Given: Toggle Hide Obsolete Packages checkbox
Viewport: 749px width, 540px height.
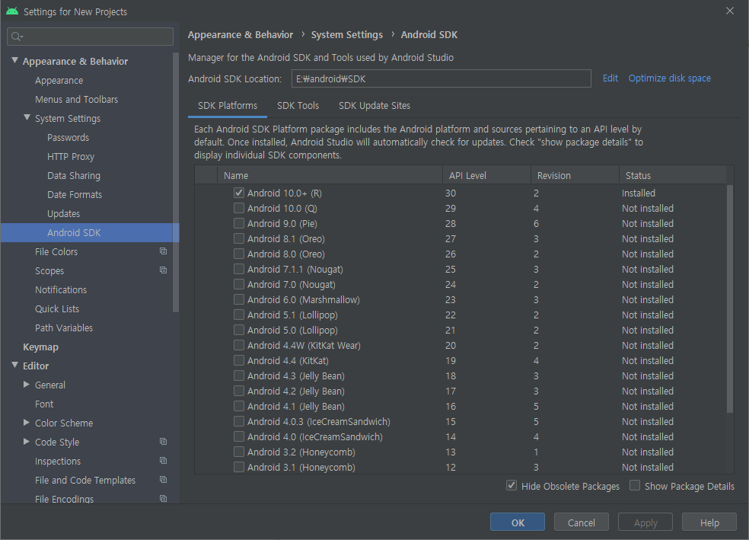Looking at the screenshot, I should click(x=512, y=485).
